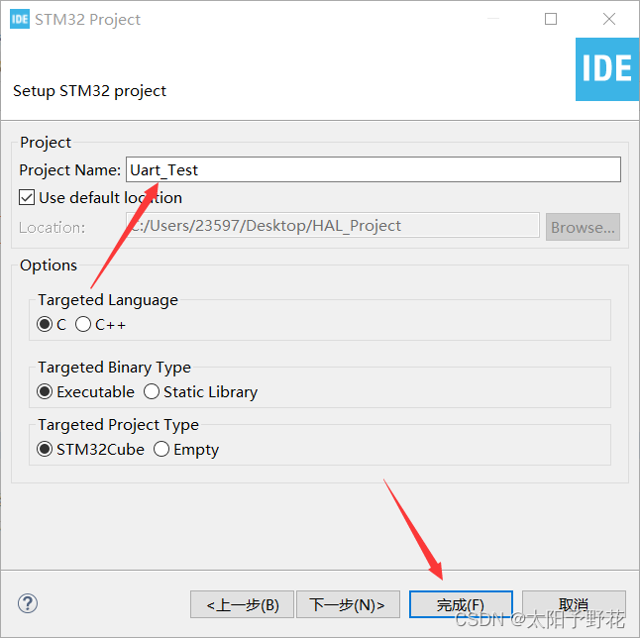The image size is (640, 638).
Task: Select the C language radio button
Action: point(44,324)
